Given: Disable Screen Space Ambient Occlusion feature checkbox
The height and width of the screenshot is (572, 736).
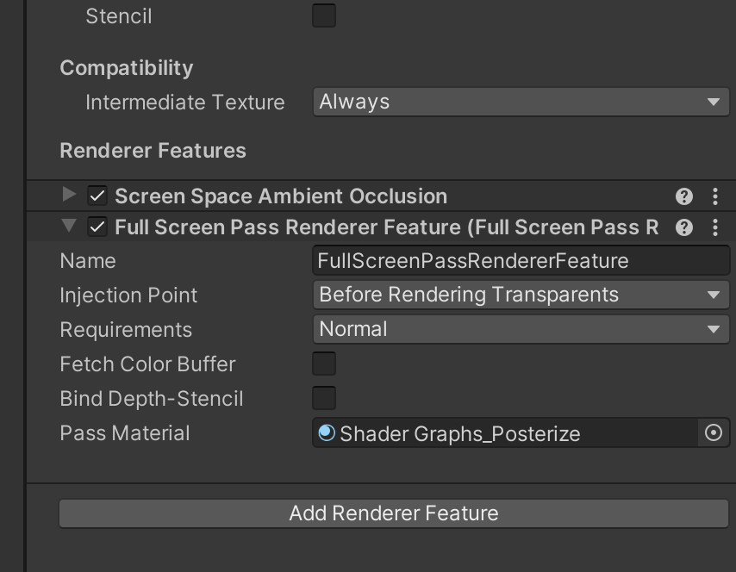Looking at the screenshot, I should pyautogui.click(x=97, y=196).
